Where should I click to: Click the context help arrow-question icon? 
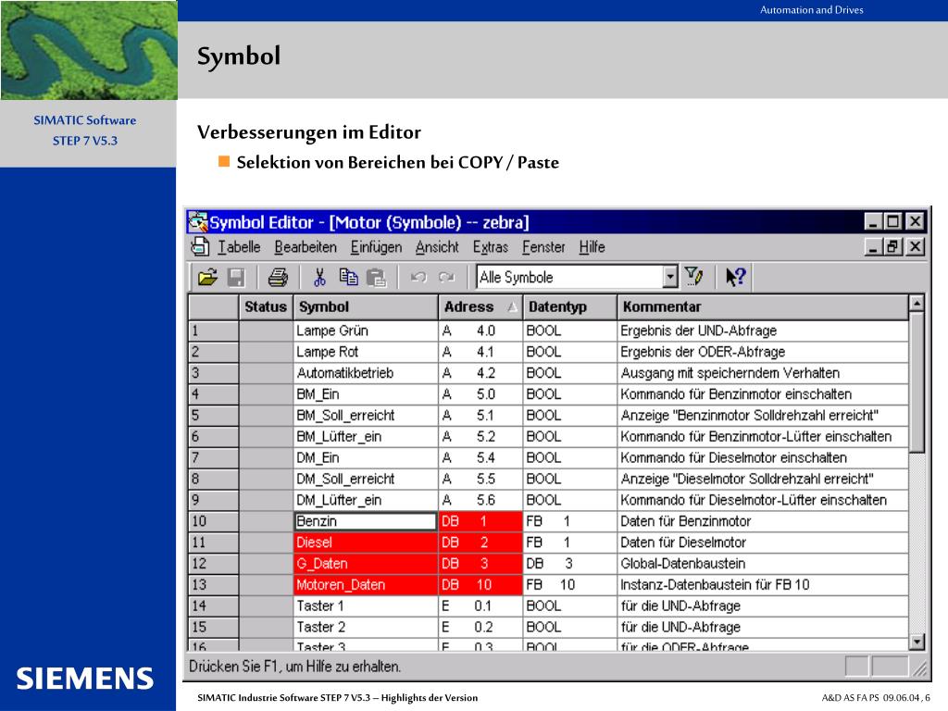735,277
